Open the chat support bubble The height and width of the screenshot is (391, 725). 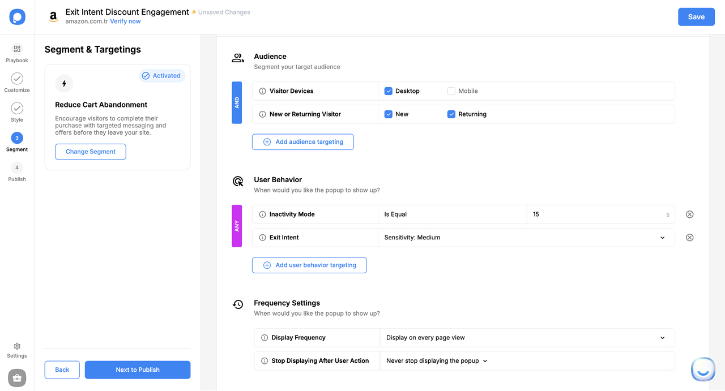click(703, 369)
